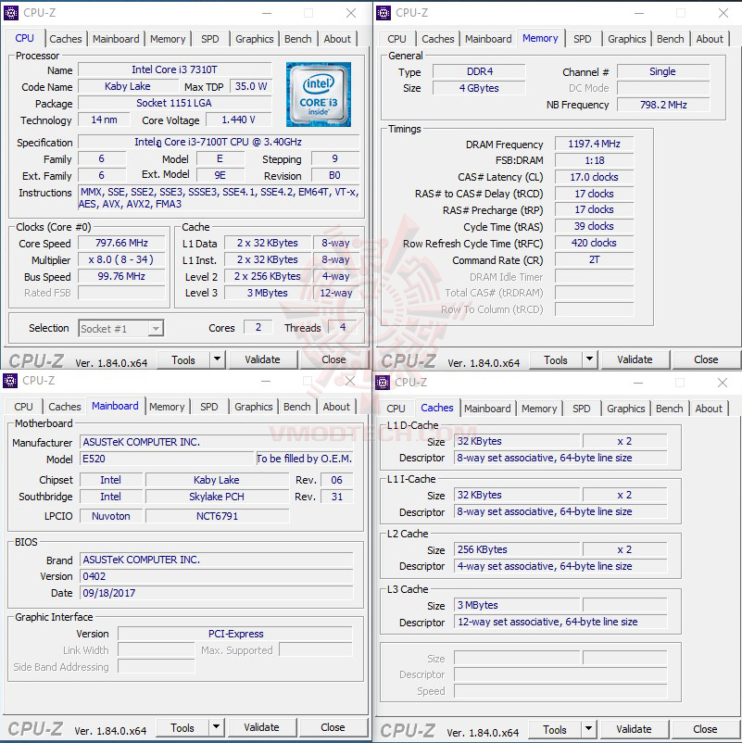
Task: Close the CPU window with title bar X
Action: 351,13
